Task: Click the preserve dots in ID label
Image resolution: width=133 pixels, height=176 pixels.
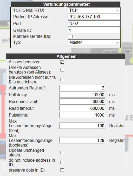Action: click(x=27, y=170)
